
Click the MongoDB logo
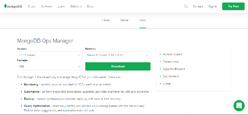(x=13, y=6)
